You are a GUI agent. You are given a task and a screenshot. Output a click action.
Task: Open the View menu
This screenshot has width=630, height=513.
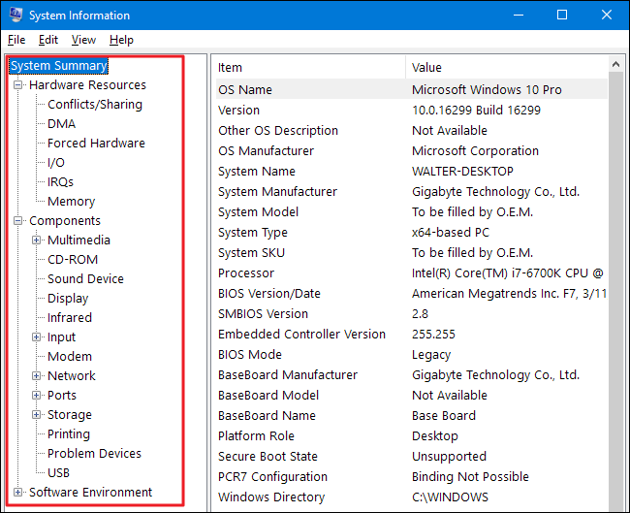click(83, 40)
